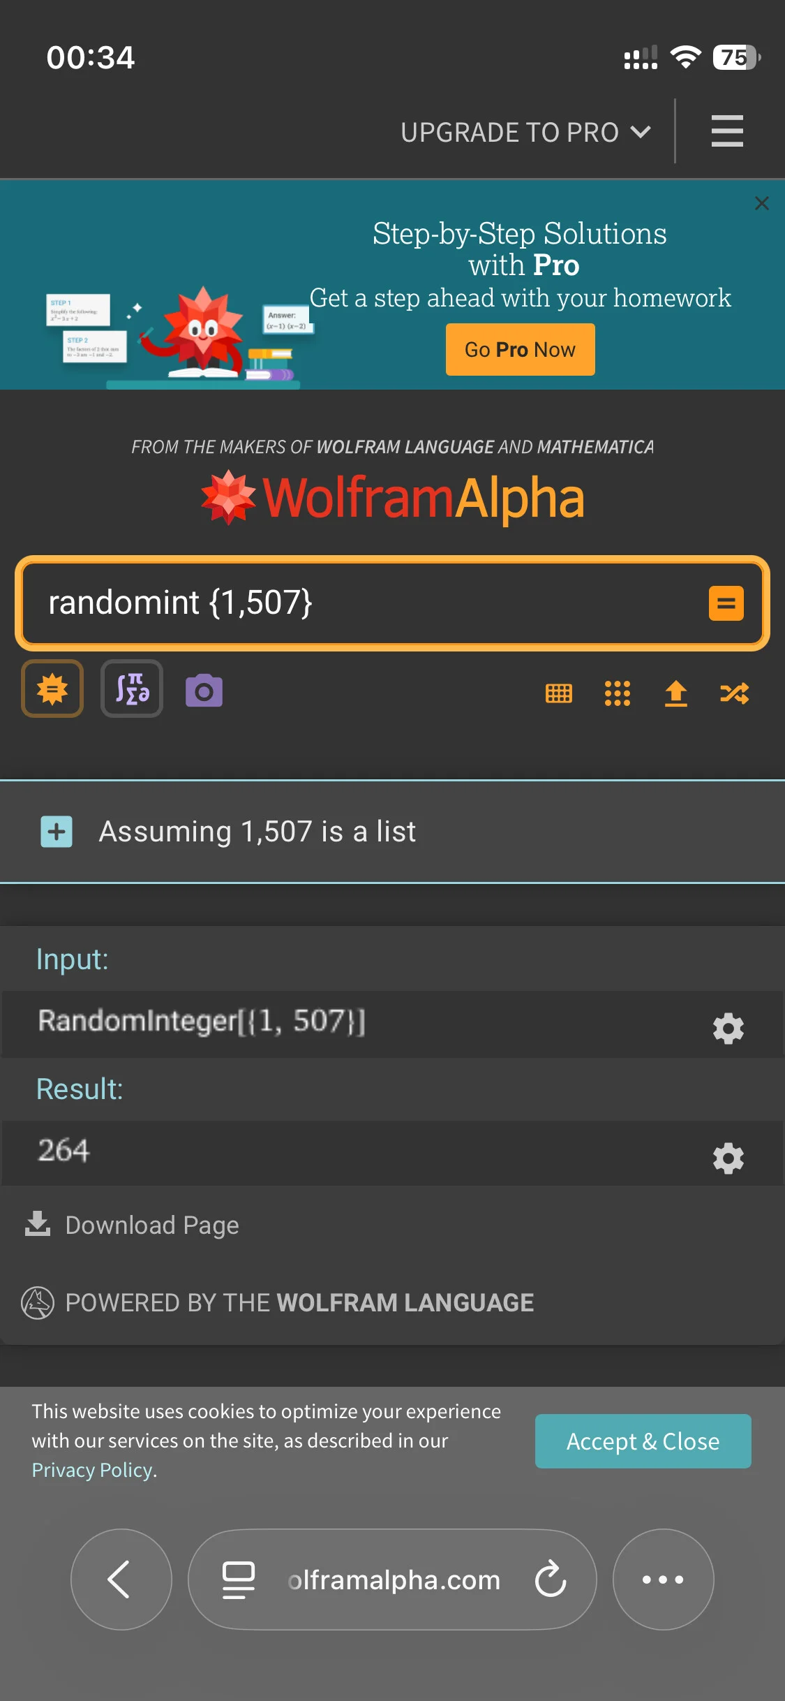Expand the Assuming 1,507 is a list option
785x1701 pixels.
click(57, 832)
